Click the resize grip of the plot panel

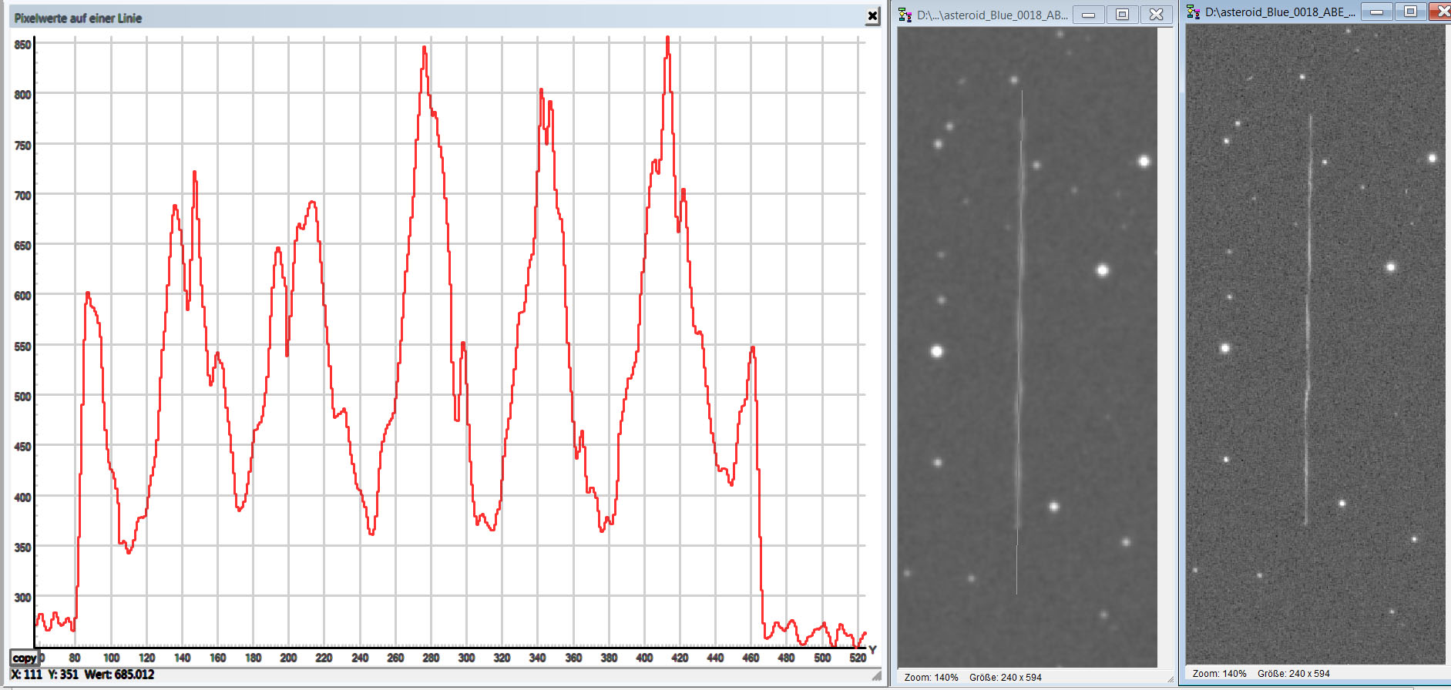pos(876,676)
